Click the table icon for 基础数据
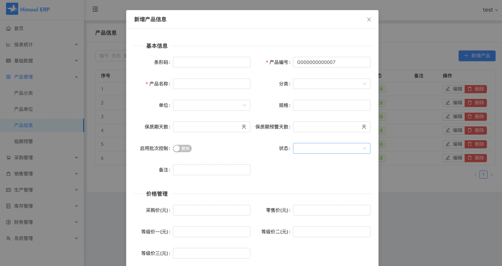Screen dimensions: 502x266 pyautogui.click(x=8, y=61)
